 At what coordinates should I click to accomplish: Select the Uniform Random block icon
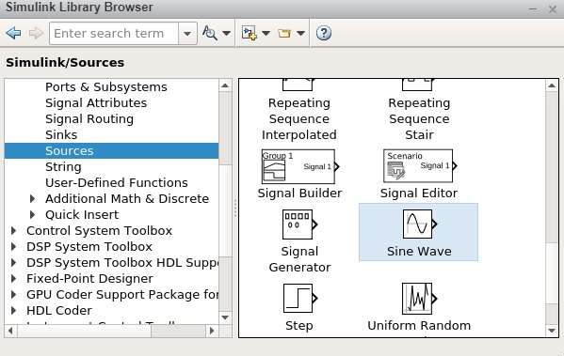419,299
